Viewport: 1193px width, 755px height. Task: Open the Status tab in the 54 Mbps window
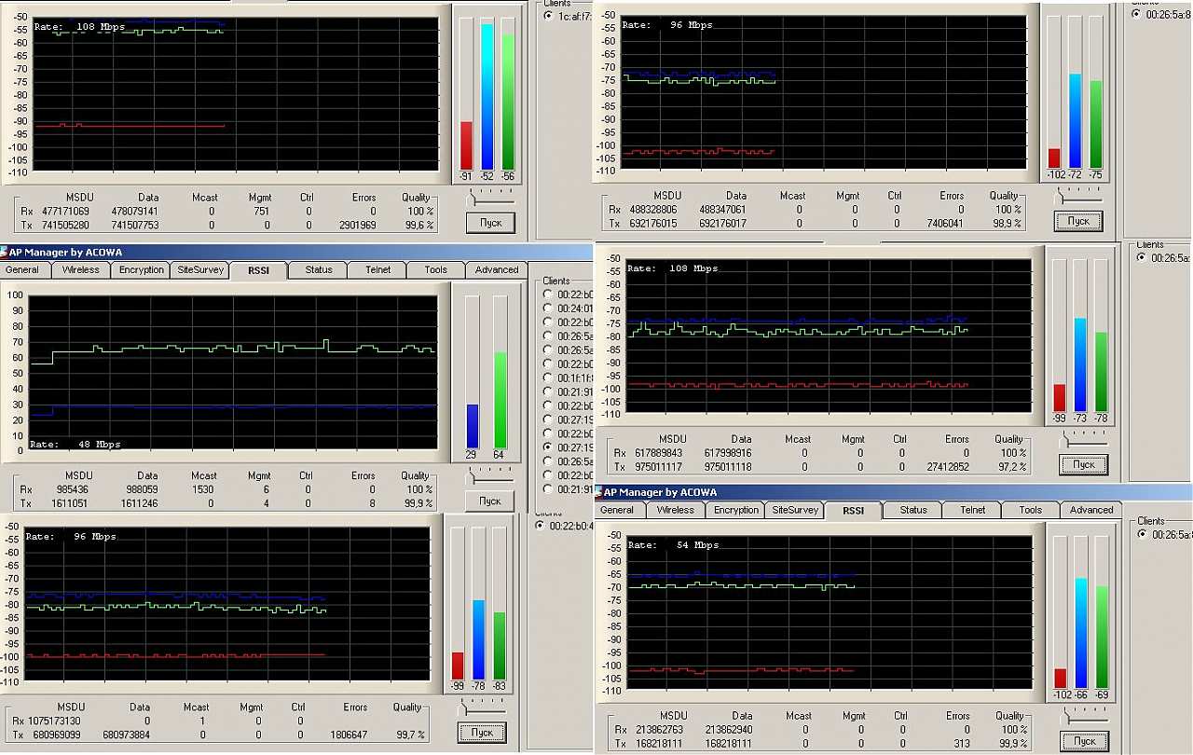click(913, 511)
